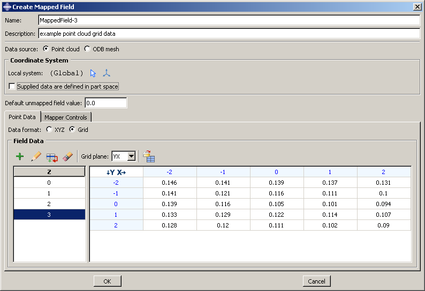Viewport: 425px width, 291px height.
Task: Click cell value 0.1
Action: (x=384, y=193)
